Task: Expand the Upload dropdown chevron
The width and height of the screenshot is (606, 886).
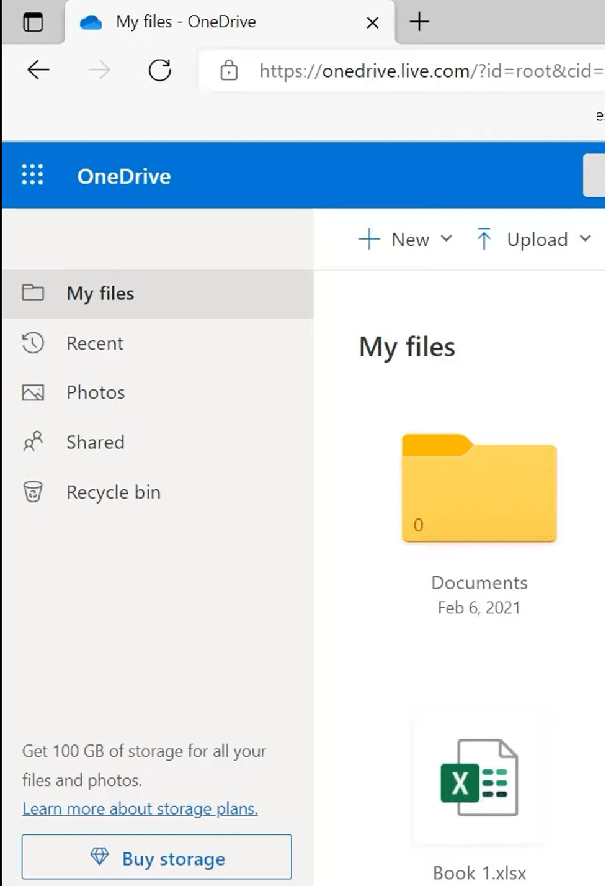Action: [x=586, y=239]
